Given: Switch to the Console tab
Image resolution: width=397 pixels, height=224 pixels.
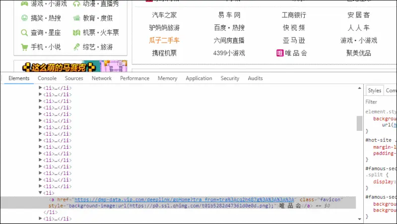Looking at the screenshot, I should click(47, 78).
